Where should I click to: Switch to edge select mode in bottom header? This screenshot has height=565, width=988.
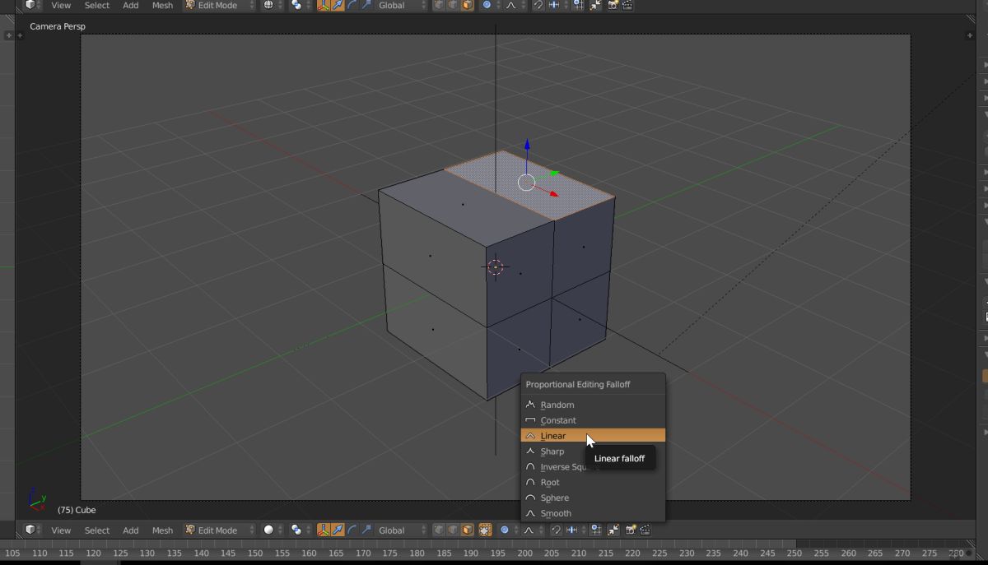tap(453, 530)
